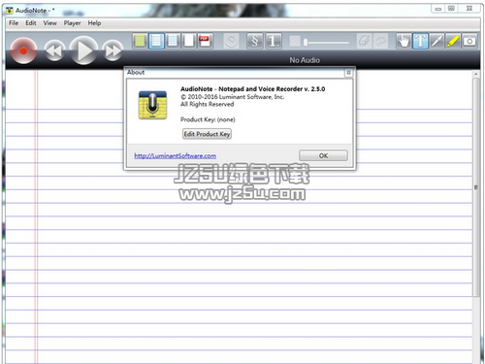
Task: Maximize the AudioNote window
Action: click(451, 9)
